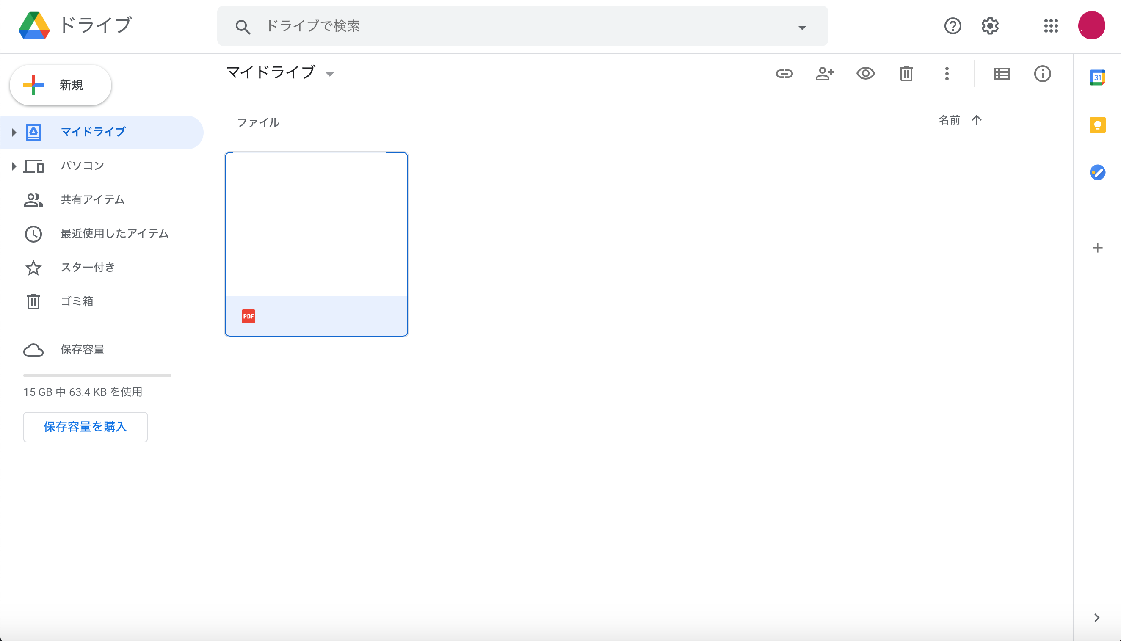Screen dimensions: 1121x641
Task: Open the help question mark icon
Action: 953,26
